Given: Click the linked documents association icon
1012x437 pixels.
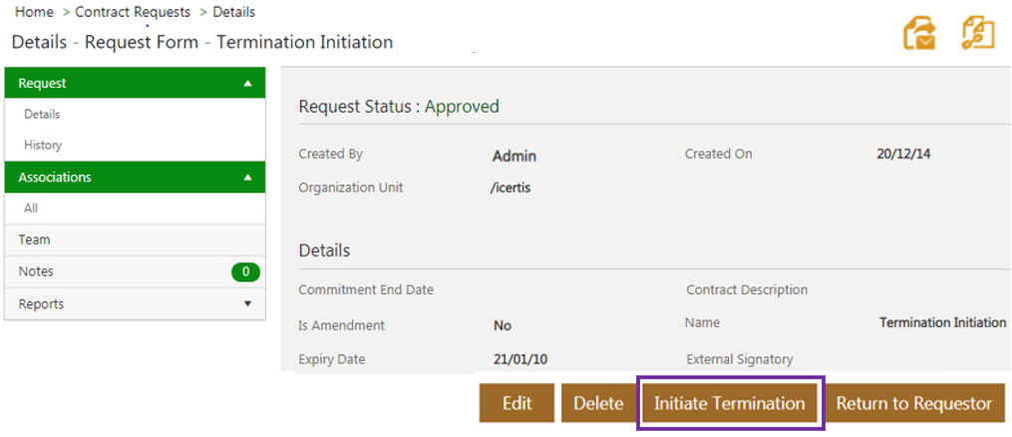Looking at the screenshot, I should (x=978, y=33).
